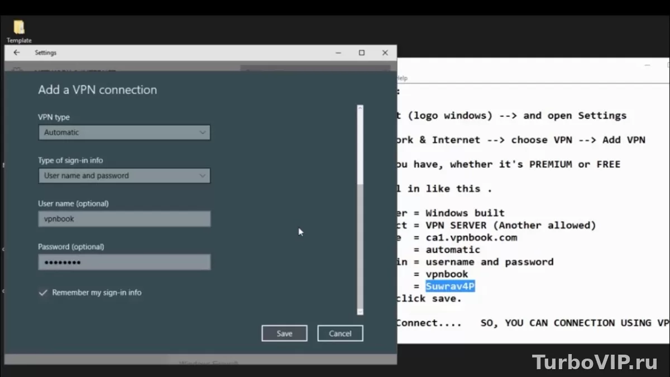Open the VPN type dropdown

124,132
